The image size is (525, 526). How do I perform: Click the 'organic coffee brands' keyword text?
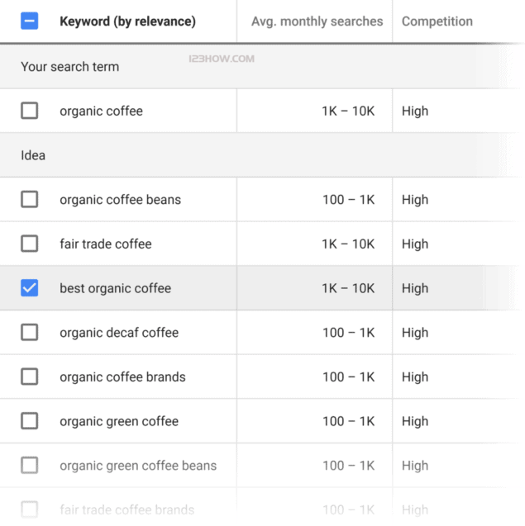[122, 377]
